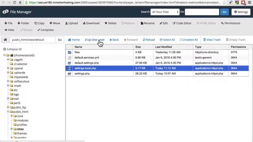Screen dimensions: 253x142
Task: Click the default.settings.php file icon
Action: pyautogui.click(x=70, y=63)
